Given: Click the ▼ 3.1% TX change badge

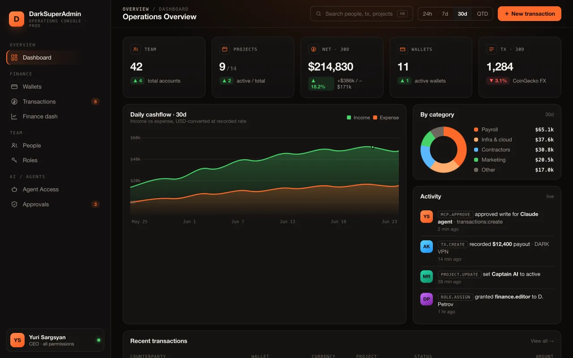Looking at the screenshot, I should 498,81.
